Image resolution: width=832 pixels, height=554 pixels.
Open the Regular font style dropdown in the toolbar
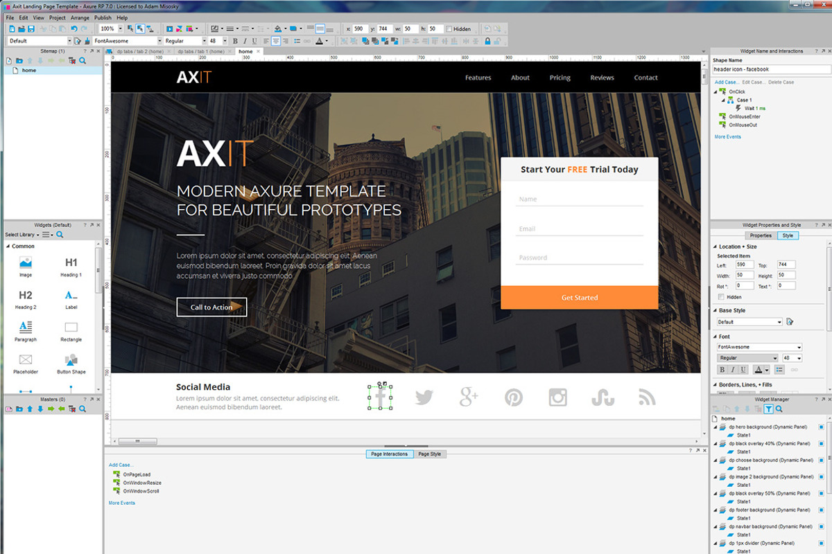[x=203, y=41]
